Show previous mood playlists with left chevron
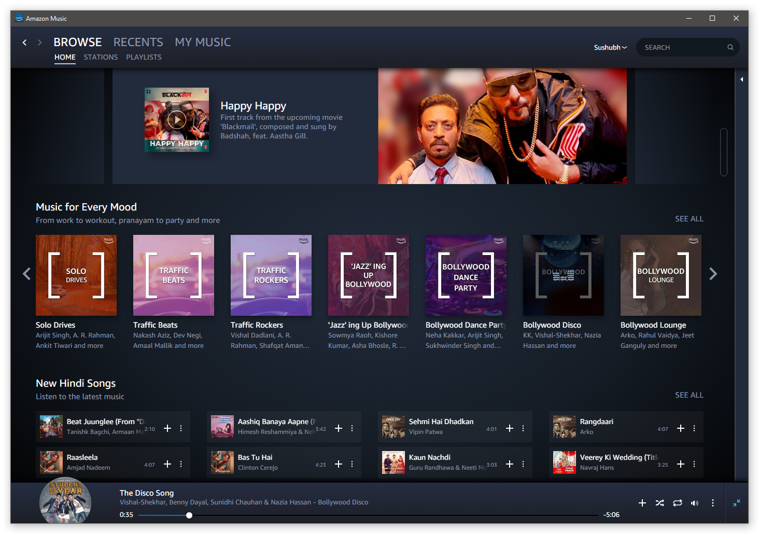The image size is (759, 534). pos(27,274)
